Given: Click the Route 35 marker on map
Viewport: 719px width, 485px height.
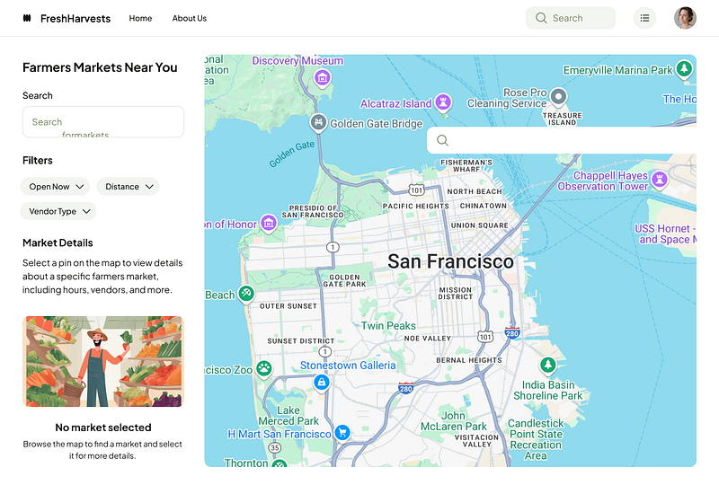Looking at the screenshot, I should click(275, 448).
